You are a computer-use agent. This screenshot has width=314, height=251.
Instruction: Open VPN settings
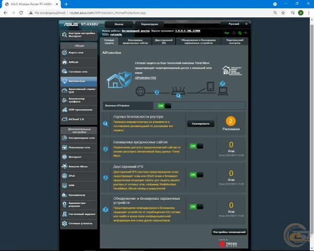pos(78,185)
